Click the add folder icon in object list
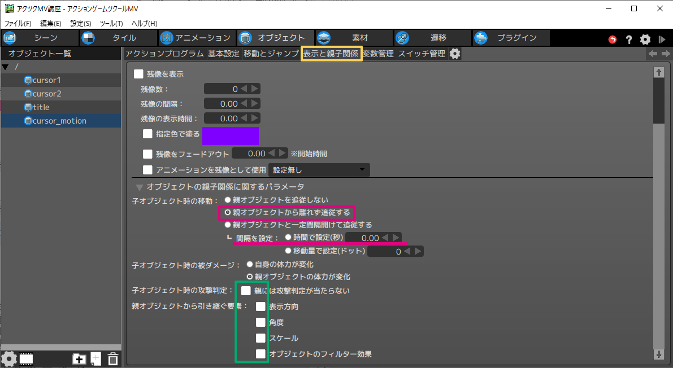This screenshot has width=673, height=368. [79, 359]
